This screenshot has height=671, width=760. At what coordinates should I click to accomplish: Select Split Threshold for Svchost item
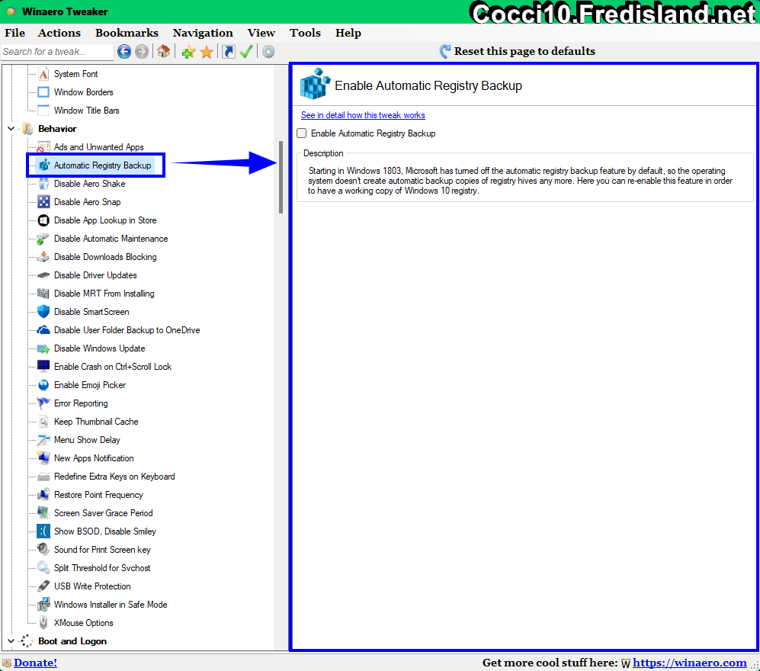tap(102, 568)
